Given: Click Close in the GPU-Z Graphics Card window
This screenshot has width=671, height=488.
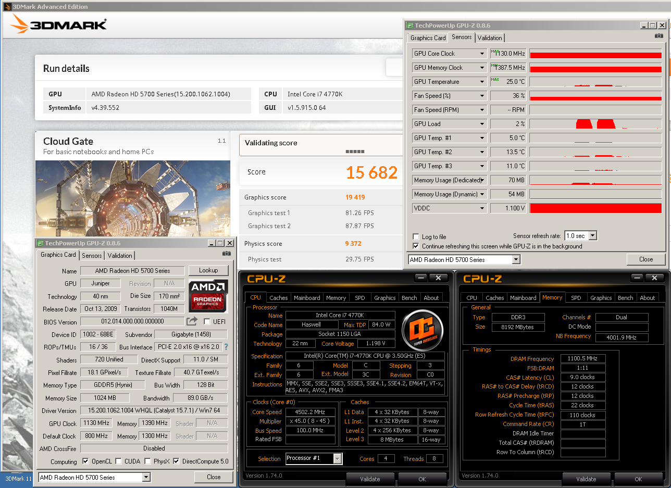Looking at the screenshot, I should click(214, 477).
